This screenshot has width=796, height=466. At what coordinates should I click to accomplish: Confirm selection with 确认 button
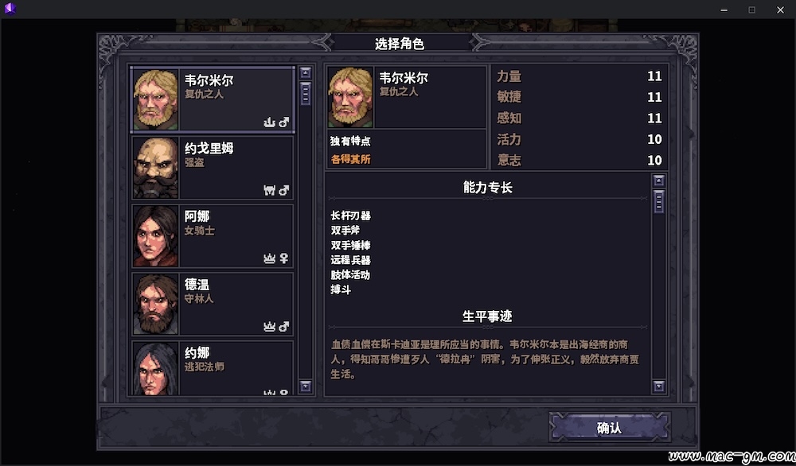click(x=610, y=428)
